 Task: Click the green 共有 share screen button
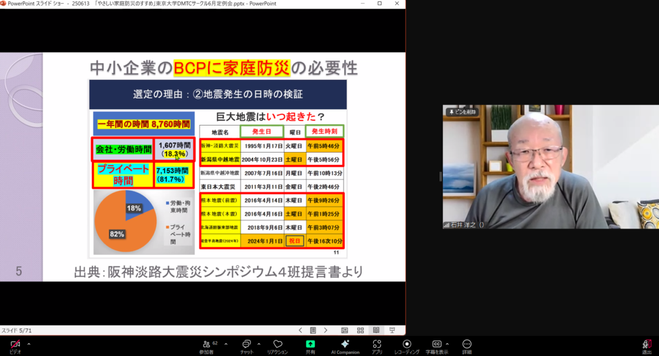click(310, 345)
